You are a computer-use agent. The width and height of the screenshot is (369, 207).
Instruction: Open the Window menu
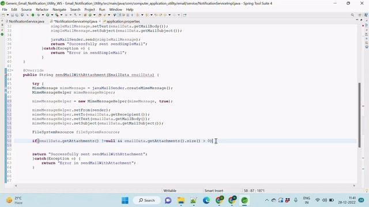115,9
